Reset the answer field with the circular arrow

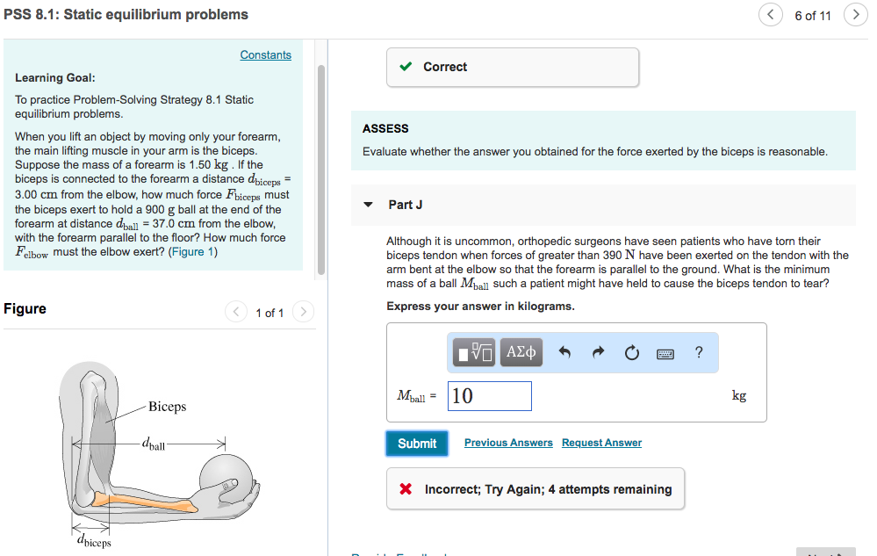(x=631, y=353)
